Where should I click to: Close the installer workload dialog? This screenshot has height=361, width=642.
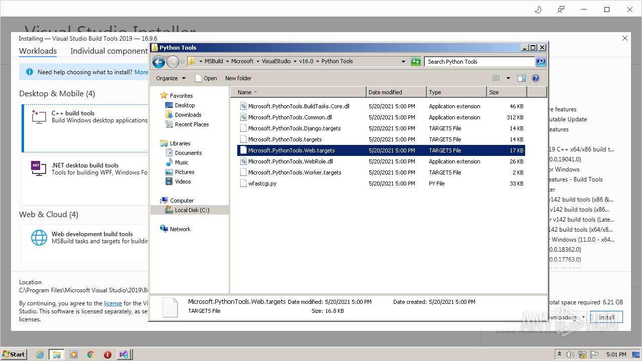click(x=625, y=38)
